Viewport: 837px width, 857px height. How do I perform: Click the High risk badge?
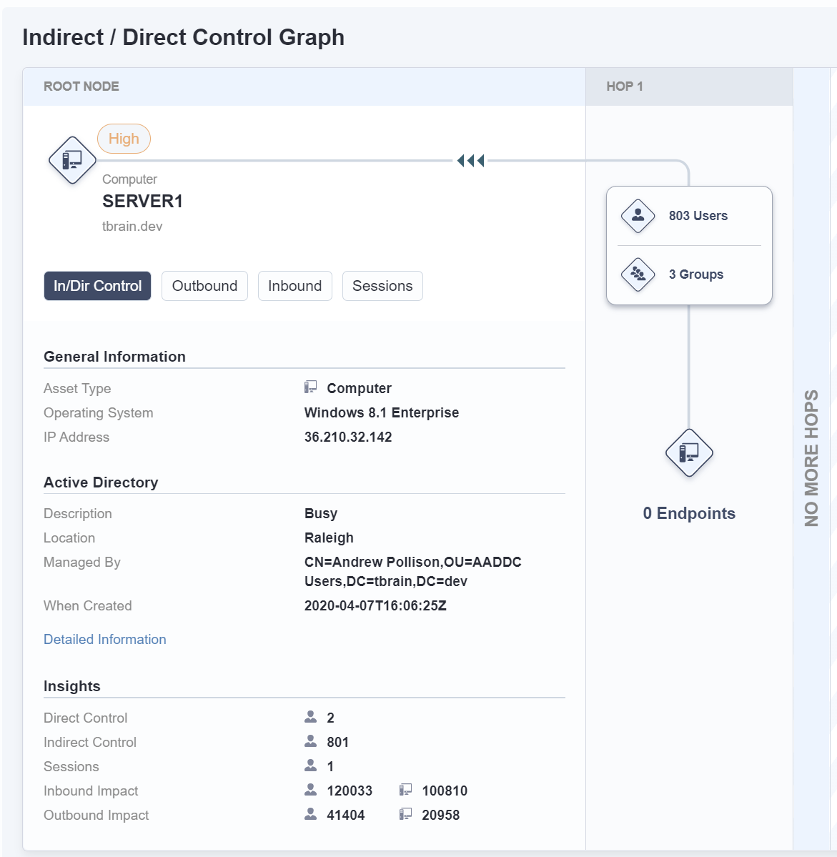coord(124,139)
